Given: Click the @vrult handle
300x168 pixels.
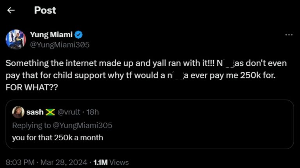Looking at the screenshot, I should 69,112.
